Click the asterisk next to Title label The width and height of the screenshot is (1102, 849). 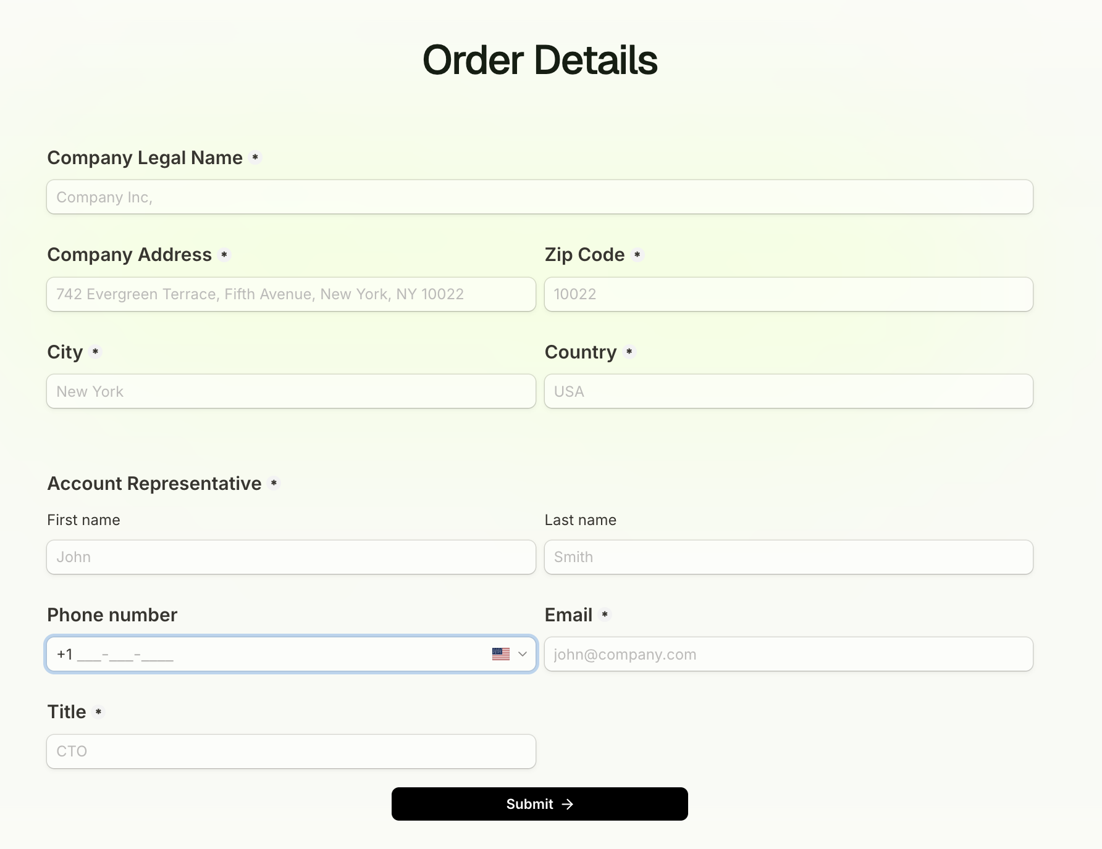98,711
